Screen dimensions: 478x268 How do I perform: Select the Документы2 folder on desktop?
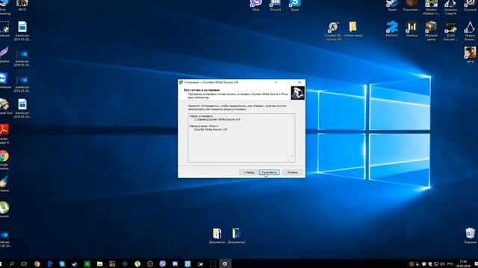pos(236,236)
